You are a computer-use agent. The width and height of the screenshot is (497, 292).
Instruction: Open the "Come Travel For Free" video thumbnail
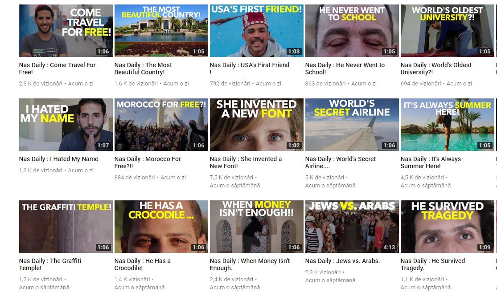click(66, 31)
